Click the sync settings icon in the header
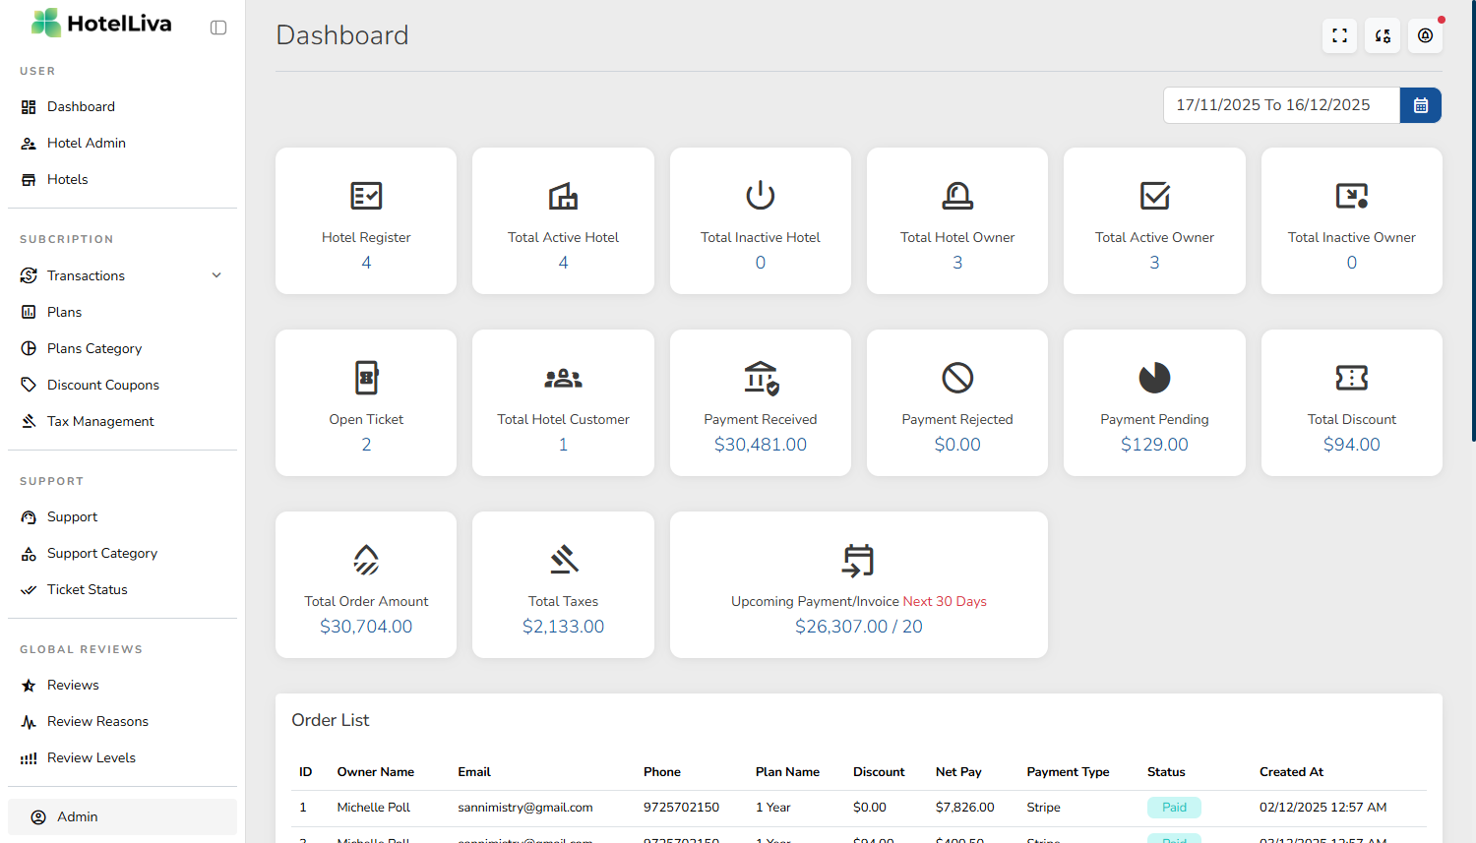Screen dimensions: 1476x843 click(x=1383, y=35)
